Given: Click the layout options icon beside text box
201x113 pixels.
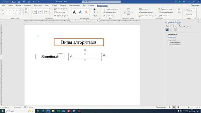Looking at the screenshot, I should (x=104, y=56).
